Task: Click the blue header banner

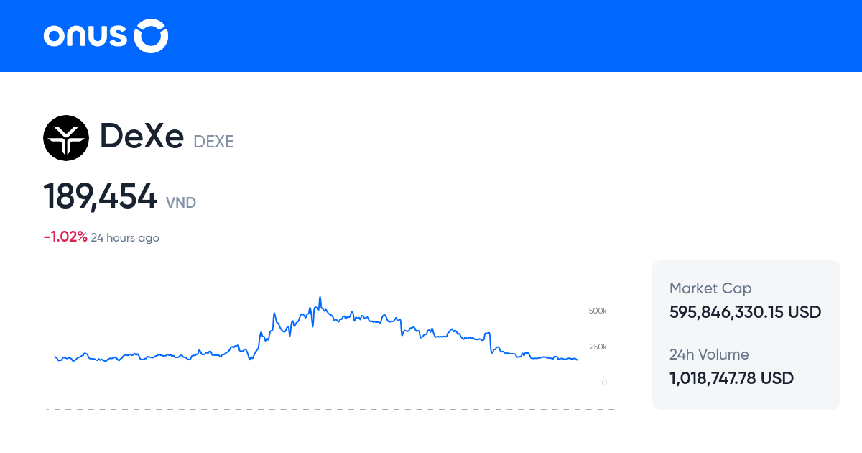Action: pos(431,36)
